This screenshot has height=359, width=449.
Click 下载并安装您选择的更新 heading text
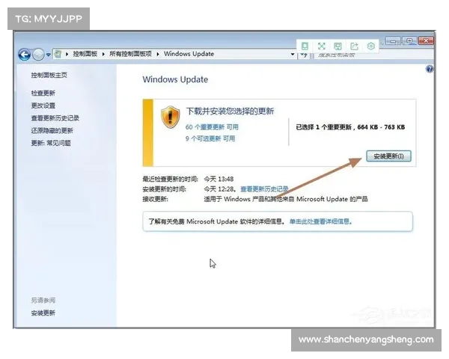[x=230, y=111]
